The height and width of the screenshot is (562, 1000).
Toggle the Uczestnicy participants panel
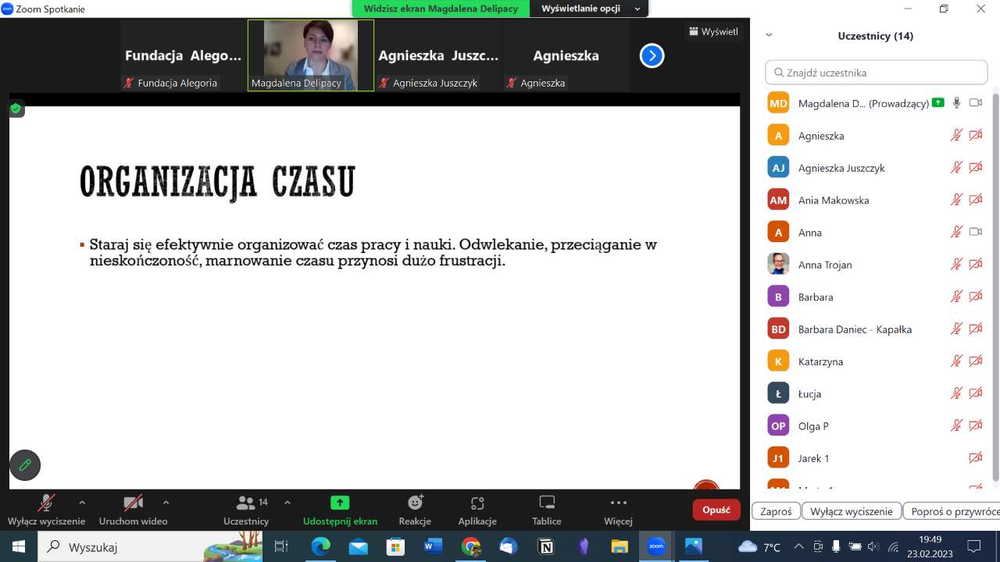pos(246,510)
